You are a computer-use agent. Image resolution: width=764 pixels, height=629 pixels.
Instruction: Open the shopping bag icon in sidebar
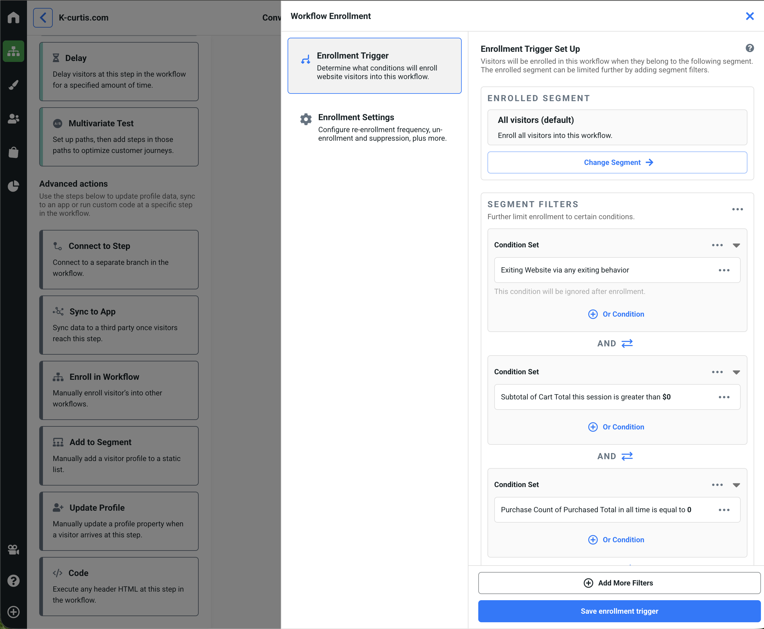tap(13, 152)
